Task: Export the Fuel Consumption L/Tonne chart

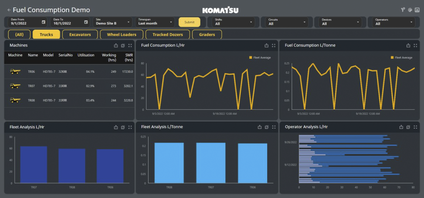Action: coord(408,45)
